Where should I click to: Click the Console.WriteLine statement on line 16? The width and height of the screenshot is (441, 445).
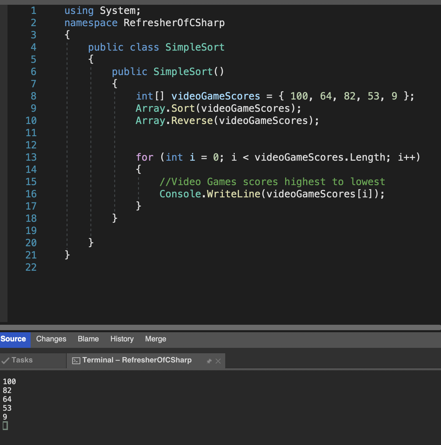(272, 194)
